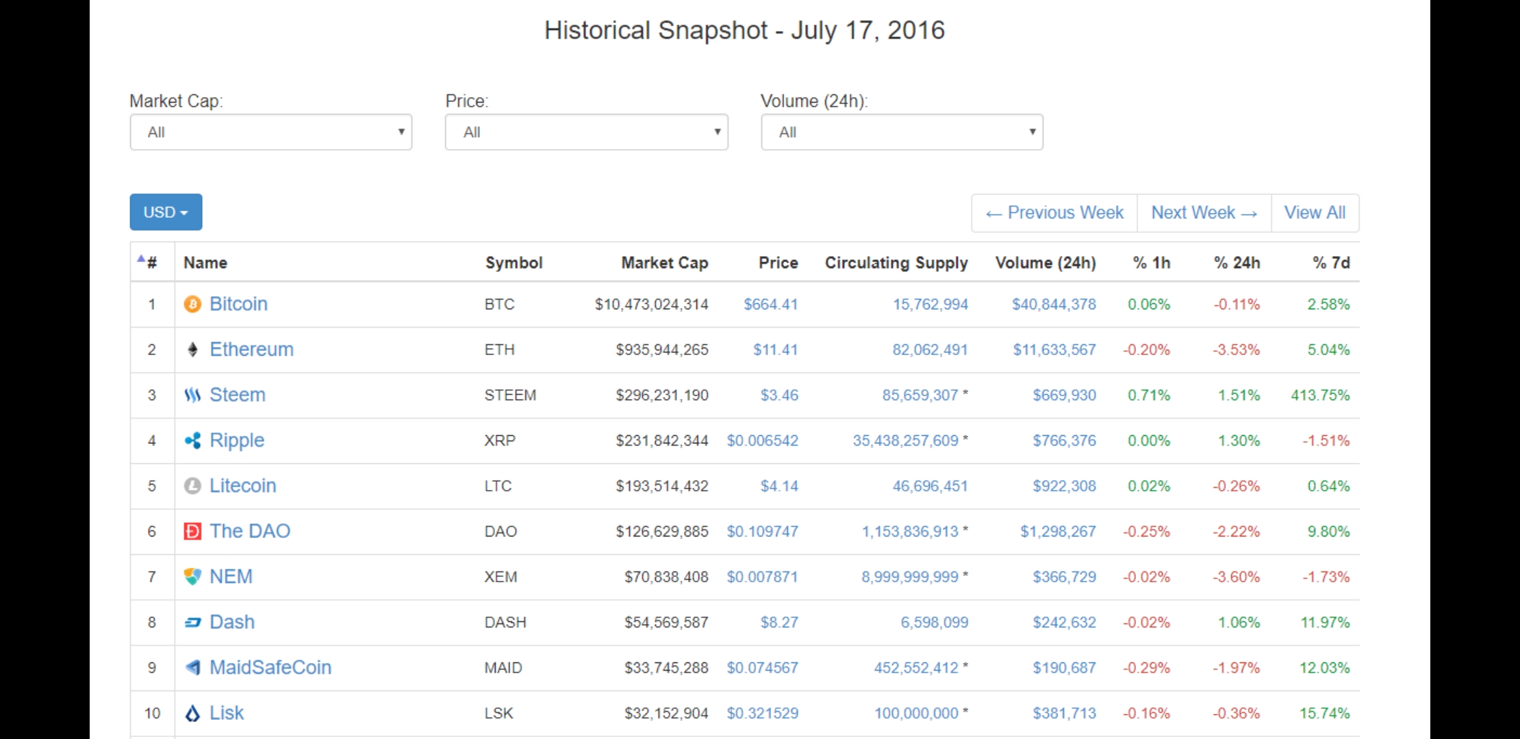This screenshot has width=1520, height=739.
Task: Expand the Volume (24h) filter dropdown
Action: [902, 132]
